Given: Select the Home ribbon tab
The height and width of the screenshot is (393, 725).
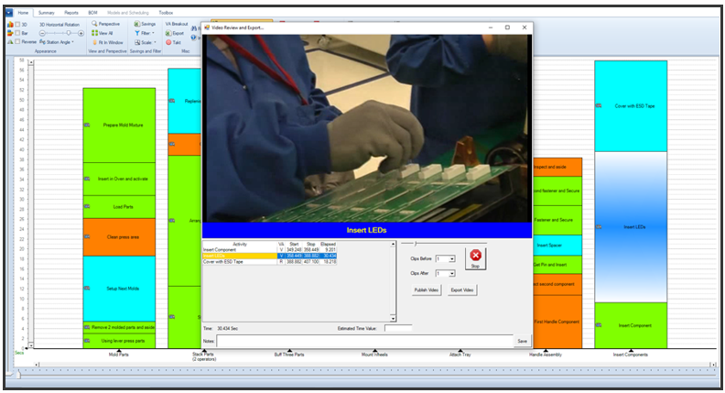Looking at the screenshot, I should click(x=23, y=13).
